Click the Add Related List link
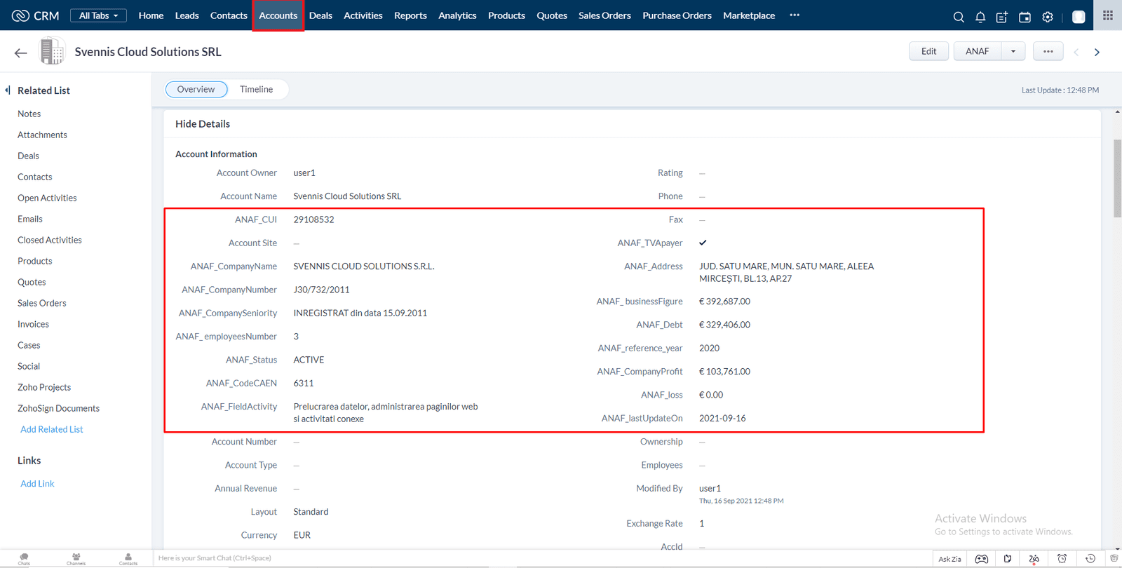Screen dimensions: 1122x568 (51, 429)
